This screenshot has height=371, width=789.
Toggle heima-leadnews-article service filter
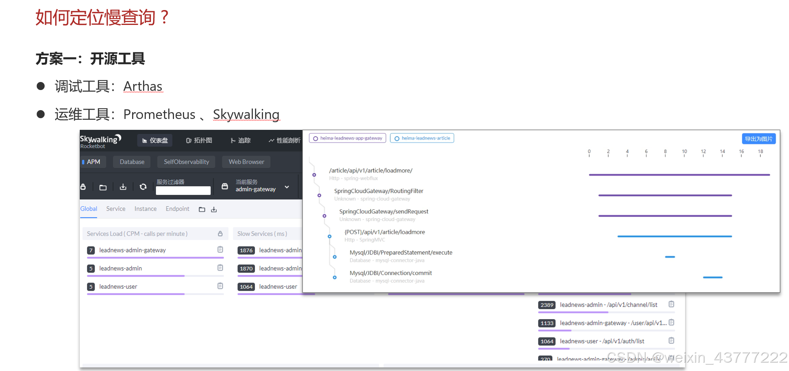(x=422, y=138)
